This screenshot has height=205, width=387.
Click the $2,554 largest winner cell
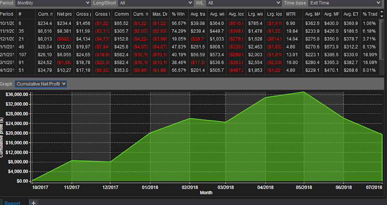(x=255, y=62)
